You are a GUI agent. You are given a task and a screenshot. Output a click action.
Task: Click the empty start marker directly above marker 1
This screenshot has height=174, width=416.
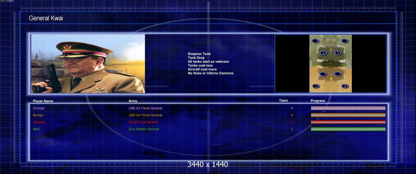(323, 74)
